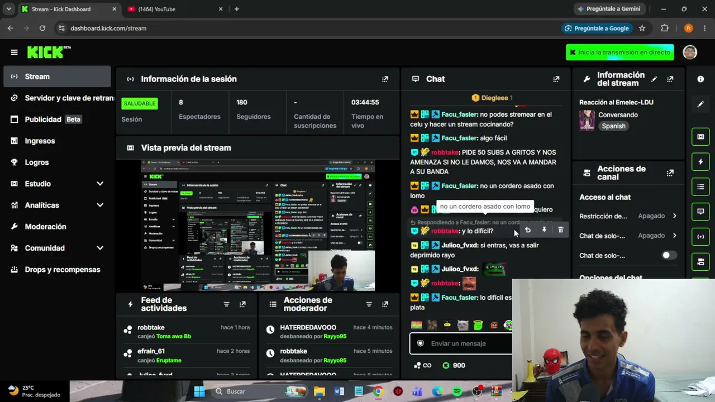Go back with the browser back arrow

[10, 28]
